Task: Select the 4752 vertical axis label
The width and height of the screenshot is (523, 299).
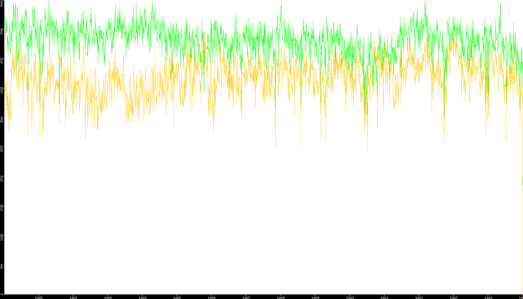Action: (x=2, y=60)
